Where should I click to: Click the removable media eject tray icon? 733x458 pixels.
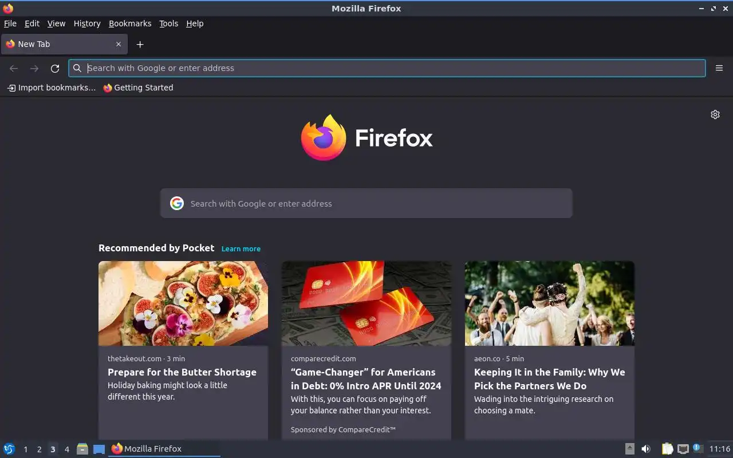click(629, 449)
